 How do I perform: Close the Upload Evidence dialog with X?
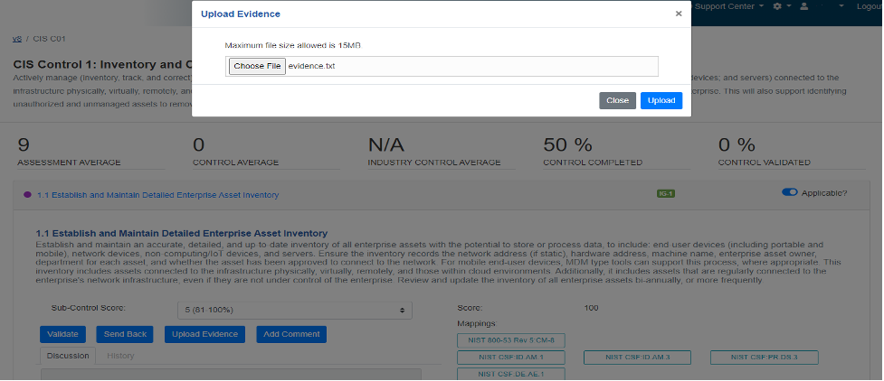coord(679,14)
